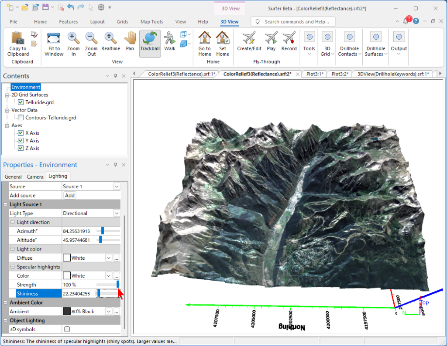Viewport: 447px width, 346px height.
Task: Open the Map Tools ribbon tab
Action: tap(151, 22)
